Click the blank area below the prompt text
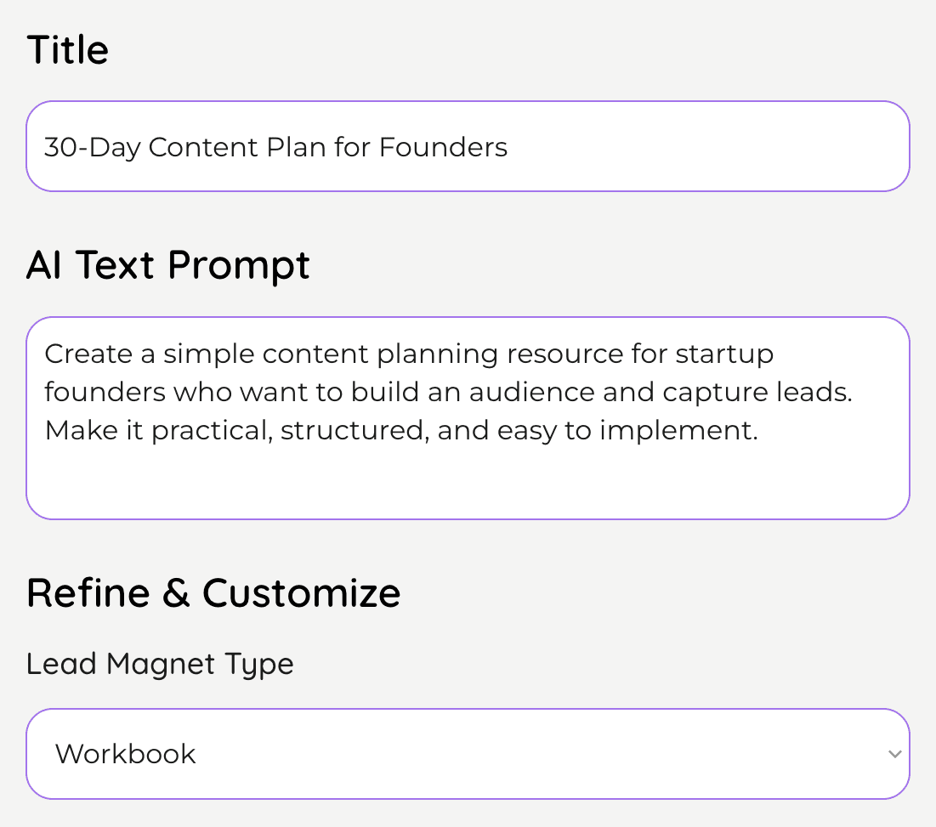This screenshot has height=827, width=936. [468, 482]
